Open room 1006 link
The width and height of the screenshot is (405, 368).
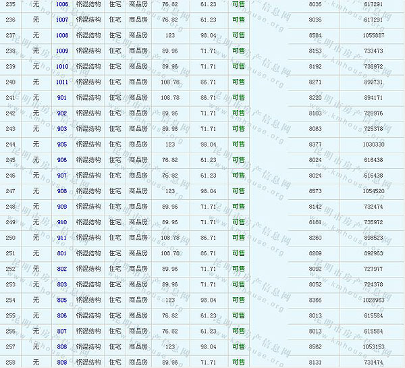coord(62,4)
